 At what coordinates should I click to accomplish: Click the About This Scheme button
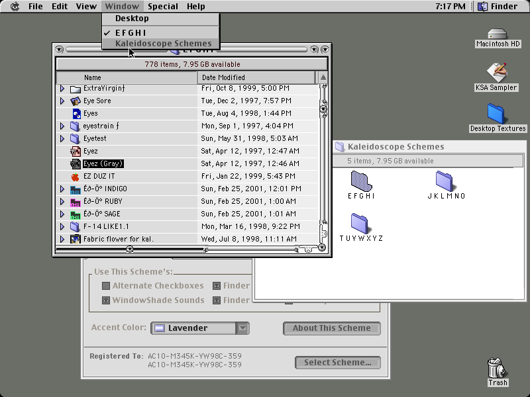(332, 328)
